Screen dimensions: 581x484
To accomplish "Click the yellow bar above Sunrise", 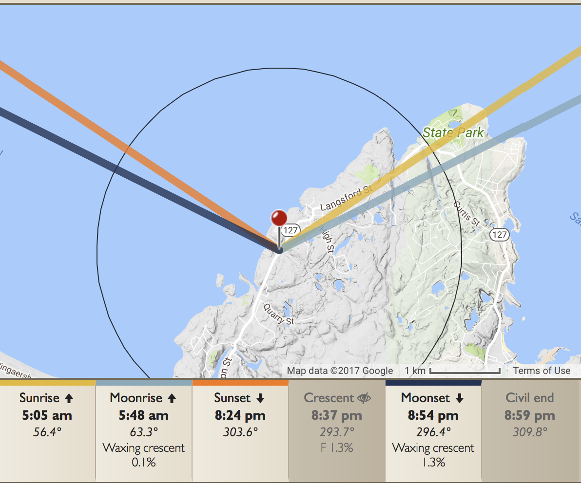I will tap(47, 383).
